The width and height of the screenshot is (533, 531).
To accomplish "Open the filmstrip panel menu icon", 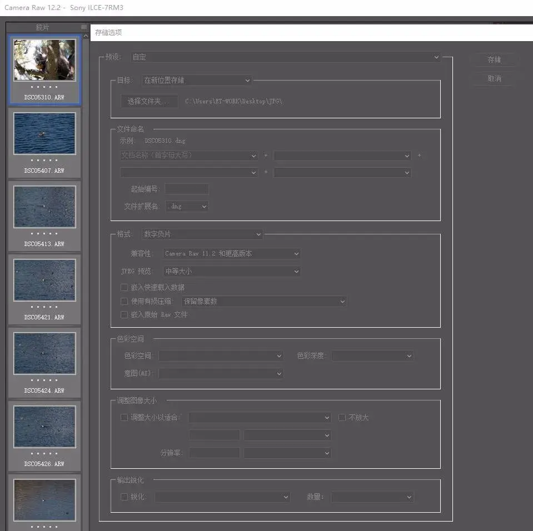I will pyautogui.click(x=84, y=27).
